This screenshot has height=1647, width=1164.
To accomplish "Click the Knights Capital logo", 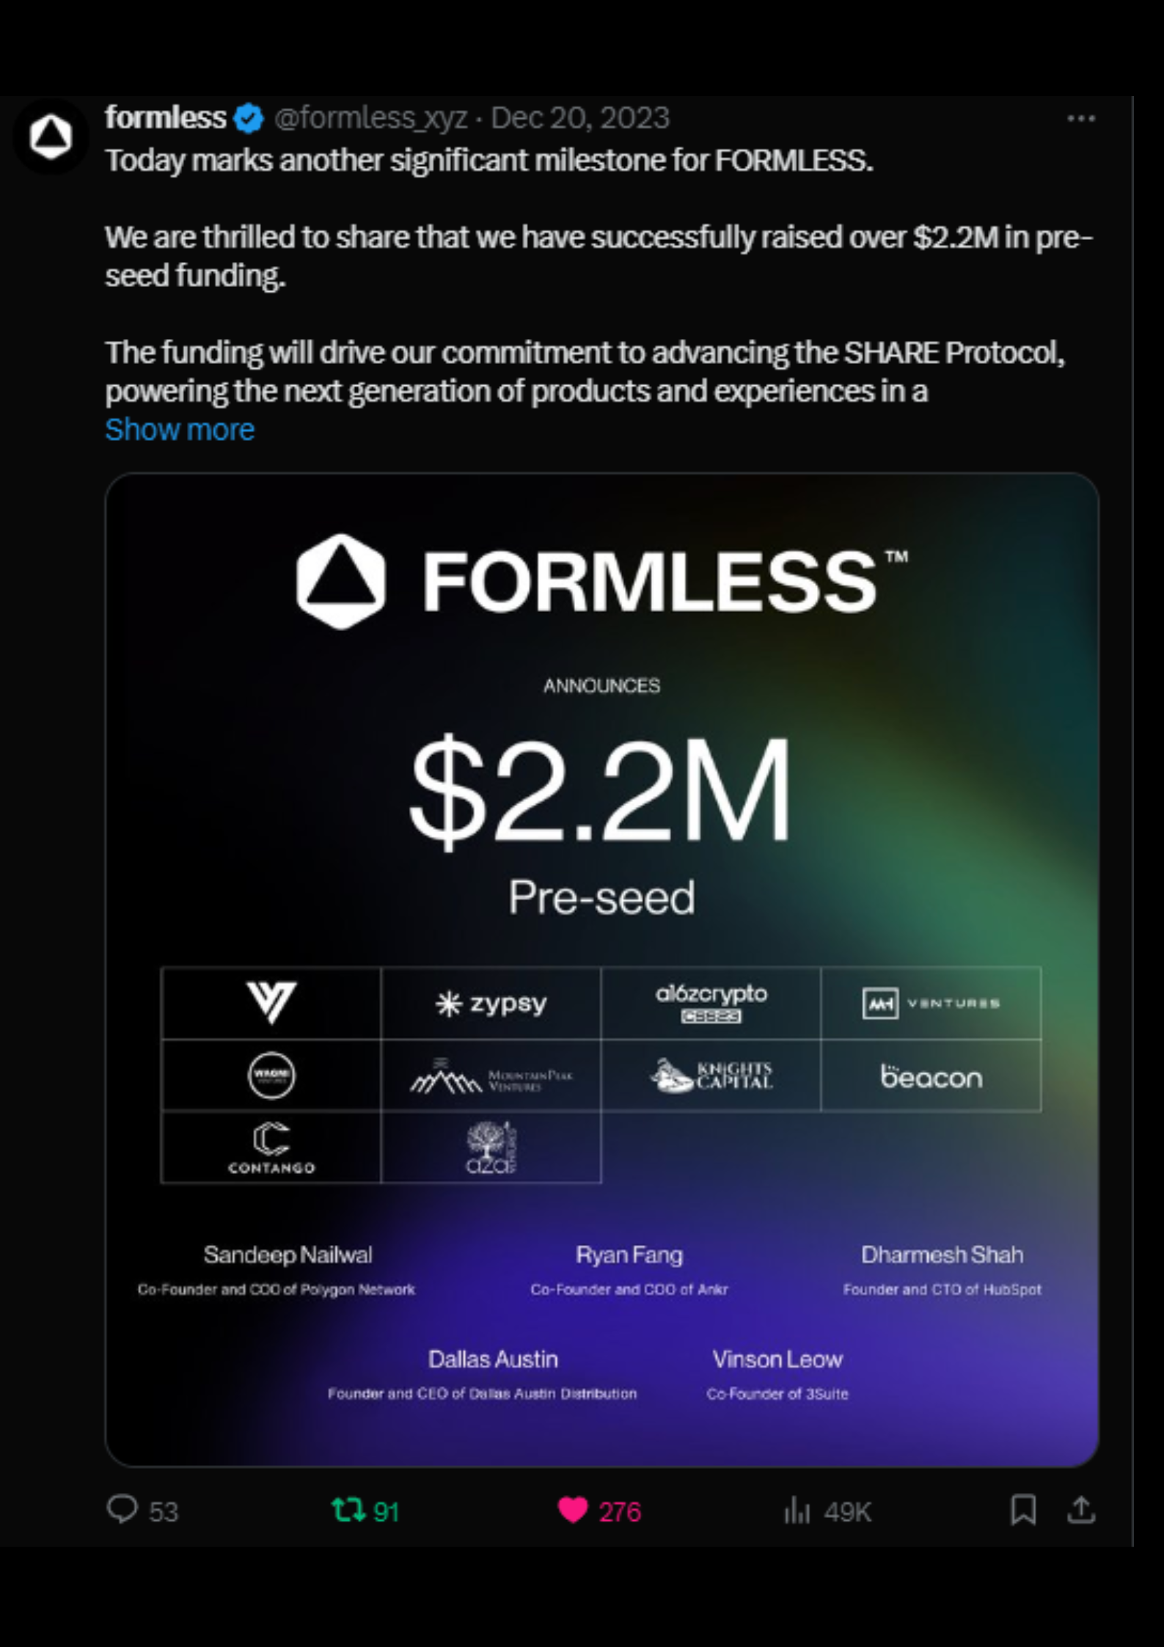I will pos(711,1076).
